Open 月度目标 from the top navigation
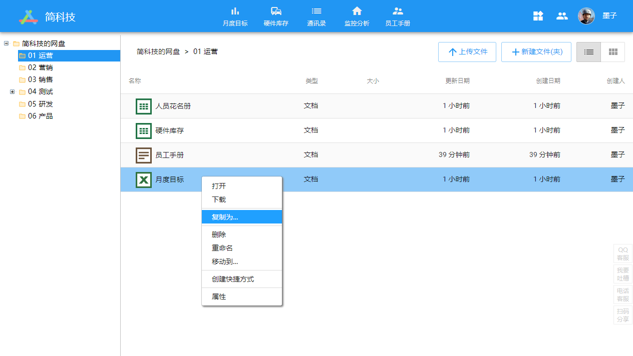 pos(235,16)
